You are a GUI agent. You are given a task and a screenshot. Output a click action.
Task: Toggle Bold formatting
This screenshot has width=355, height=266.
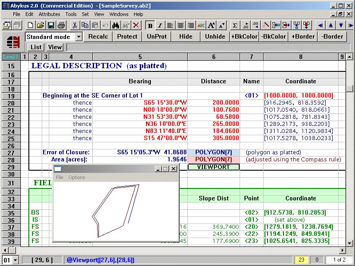click(150, 25)
